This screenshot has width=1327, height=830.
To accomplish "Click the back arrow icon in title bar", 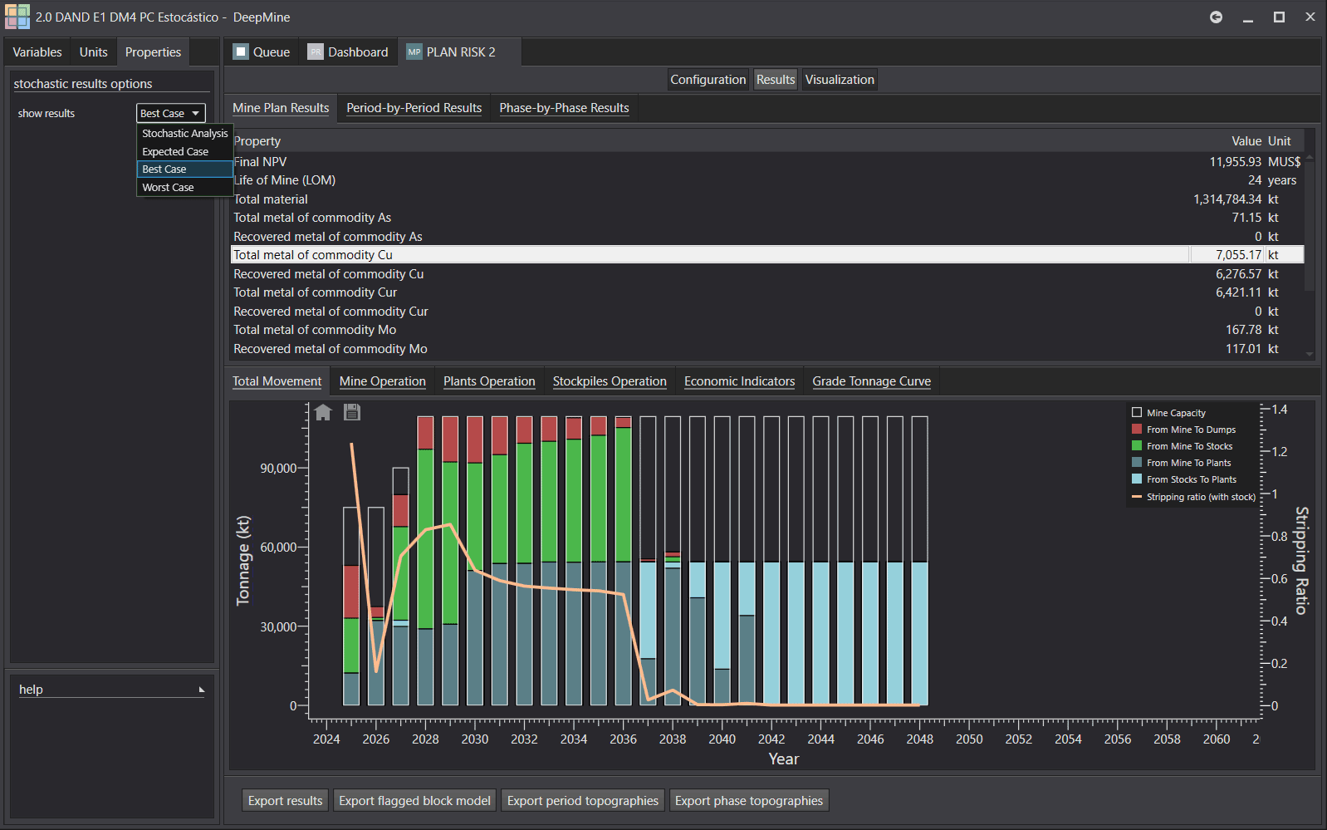I will tap(1216, 17).
